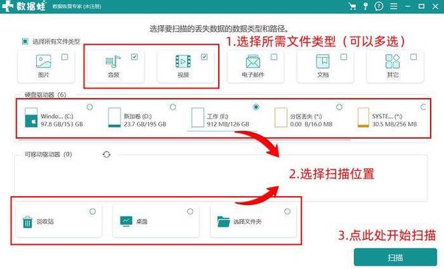
Task: Click the 新加卷 (D:) drive icon
Action: (114, 117)
